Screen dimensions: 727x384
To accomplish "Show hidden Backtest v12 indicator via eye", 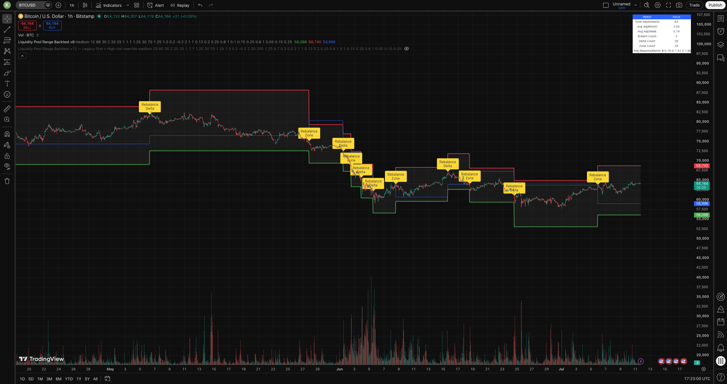I will [407, 49].
